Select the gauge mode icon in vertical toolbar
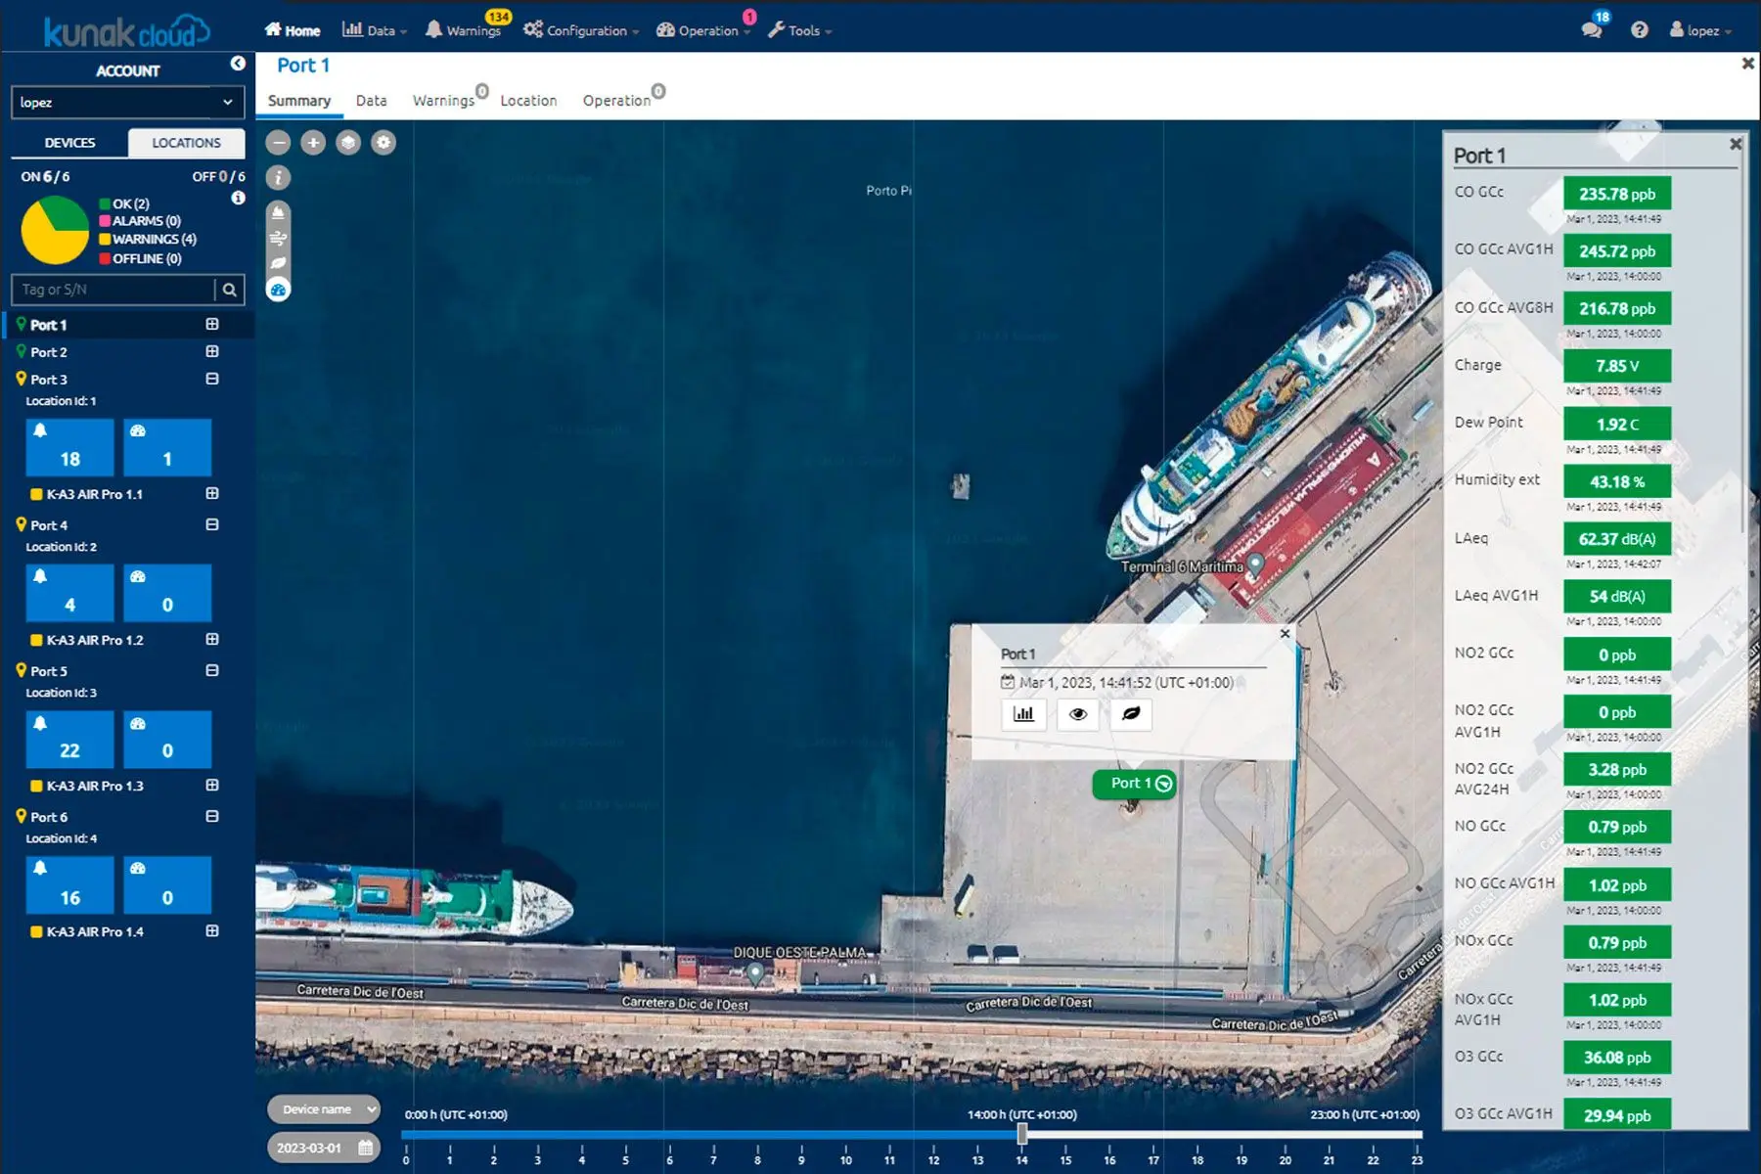The width and height of the screenshot is (1761, 1174). click(279, 290)
